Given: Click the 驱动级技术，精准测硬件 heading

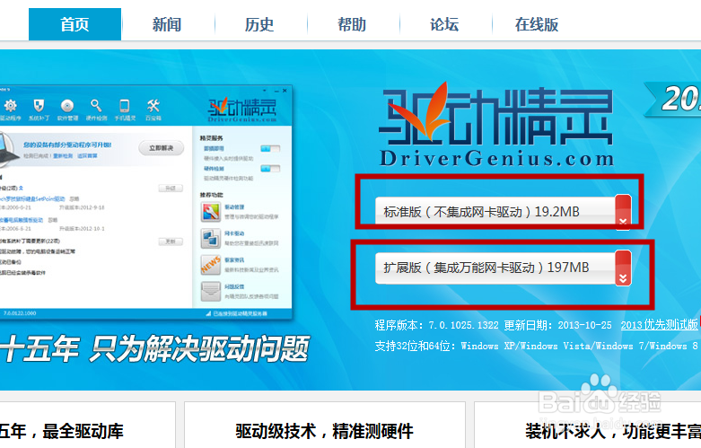Looking at the screenshot, I should [x=325, y=432].
